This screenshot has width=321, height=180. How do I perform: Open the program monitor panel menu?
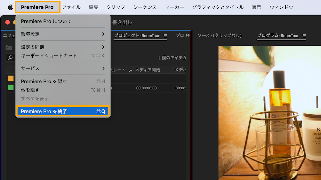click(x=304, y=36)
